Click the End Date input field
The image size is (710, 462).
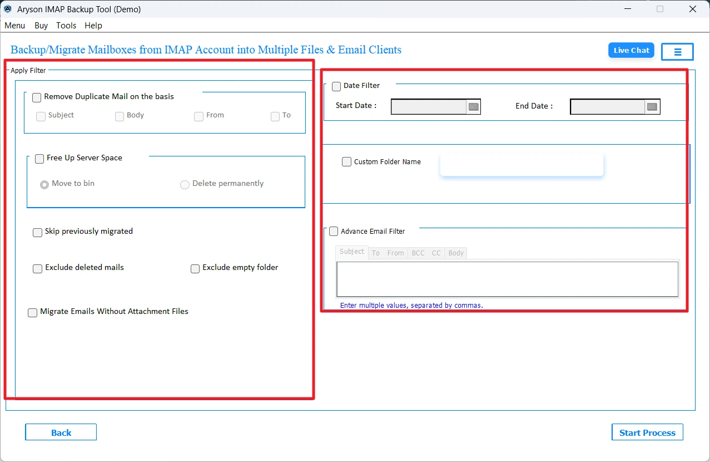(x=608, y=107)
